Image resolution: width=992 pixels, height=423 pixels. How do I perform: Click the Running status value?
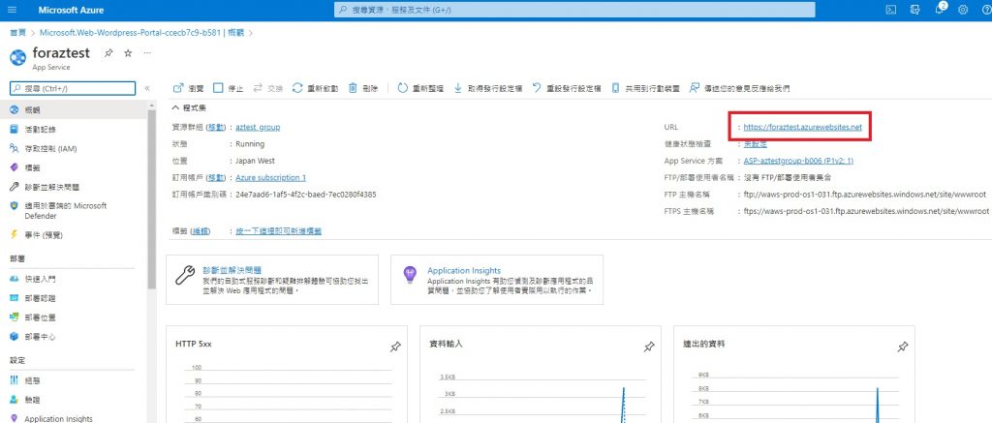click(x=250, y=144)
